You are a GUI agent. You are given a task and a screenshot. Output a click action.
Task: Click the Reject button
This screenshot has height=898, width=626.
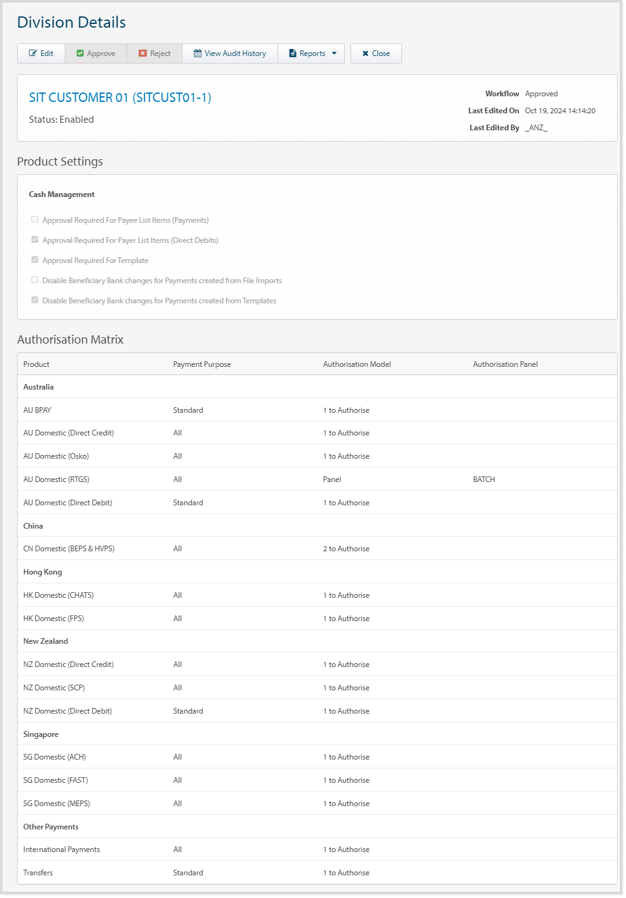point(154,53)
